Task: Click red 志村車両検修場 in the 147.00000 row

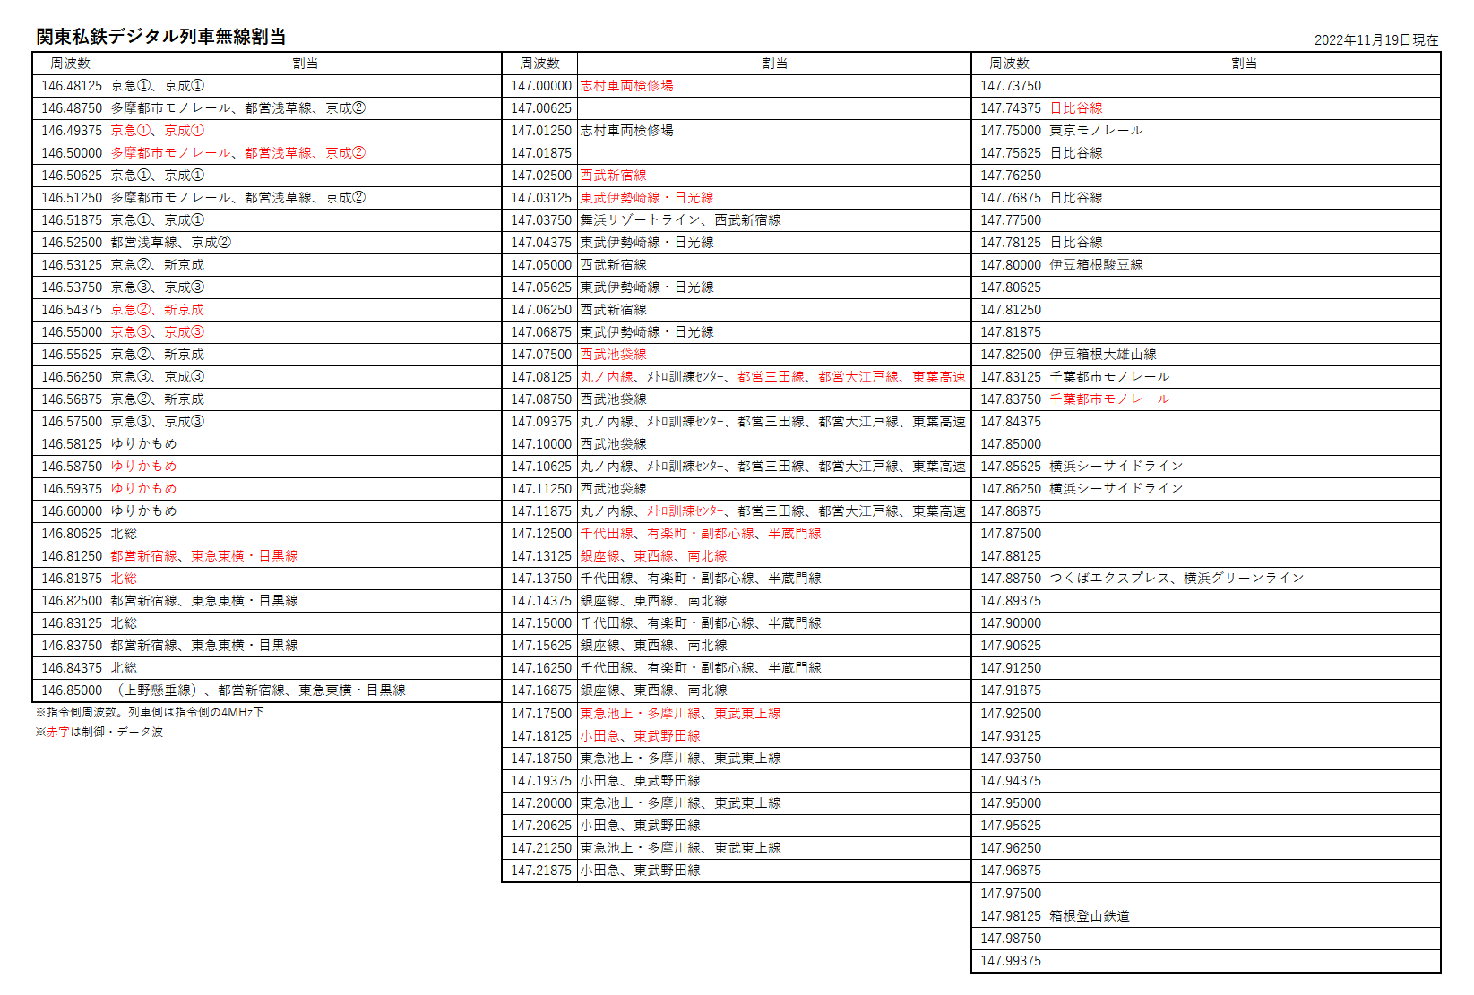Action: pos(627,86)
